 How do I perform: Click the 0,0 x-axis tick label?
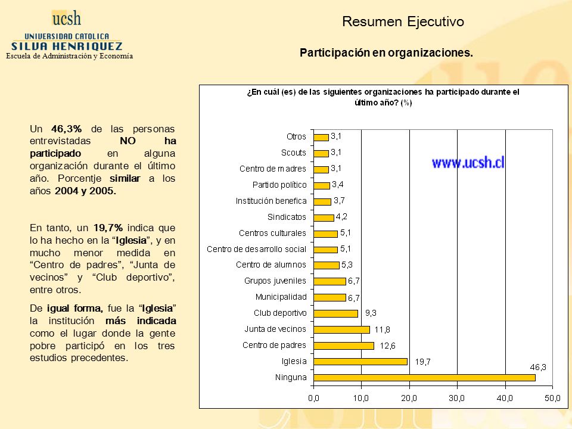[x=313, y=398]
